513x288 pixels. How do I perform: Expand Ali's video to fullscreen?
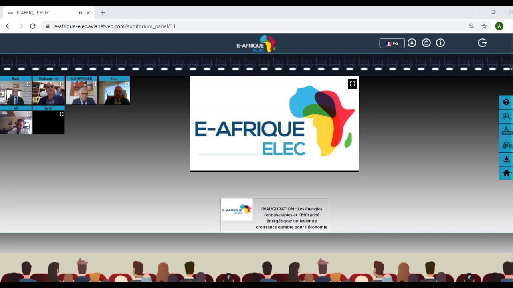click(28, 114)
